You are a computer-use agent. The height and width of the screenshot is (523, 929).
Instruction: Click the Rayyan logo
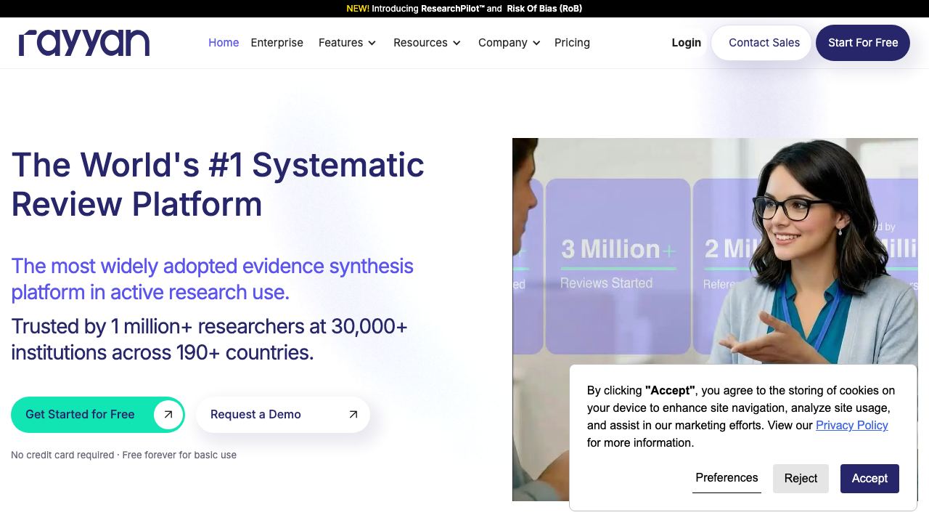click(84, 43)
